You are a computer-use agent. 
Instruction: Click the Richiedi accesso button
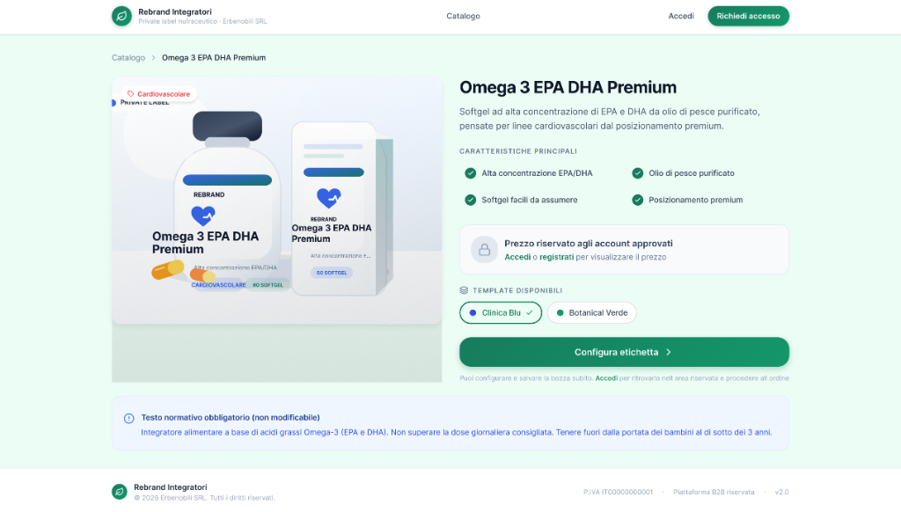click(x=748, y=16)
